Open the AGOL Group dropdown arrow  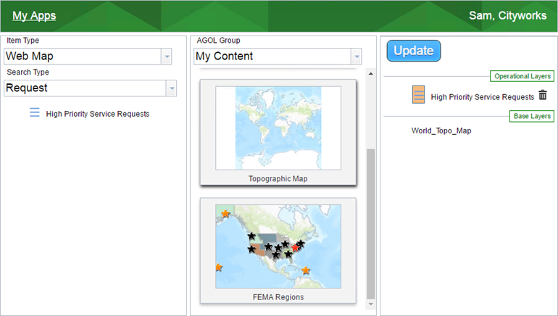(x=357, y=57)
